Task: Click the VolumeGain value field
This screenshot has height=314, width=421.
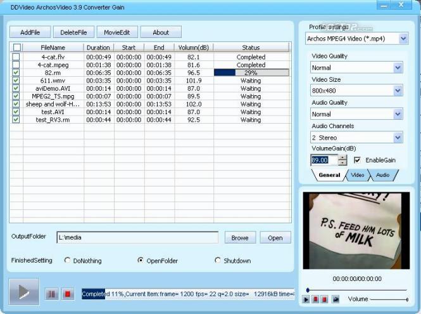Action: coord(324,160)
